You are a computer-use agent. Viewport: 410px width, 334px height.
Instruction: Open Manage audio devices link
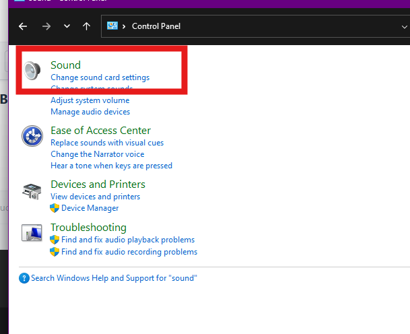[90, 112]
